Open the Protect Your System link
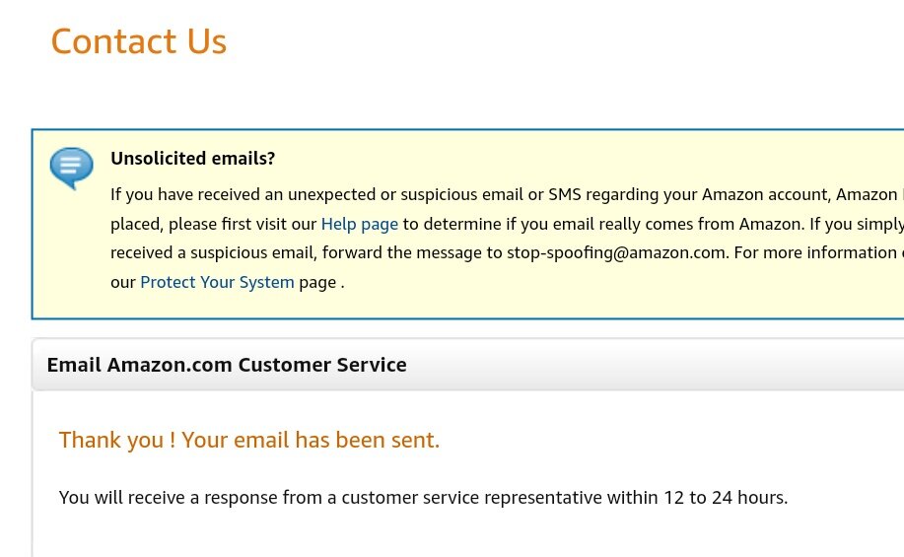Image resolution: width=904 pixels, height=557 pixels. click(217, 282)
